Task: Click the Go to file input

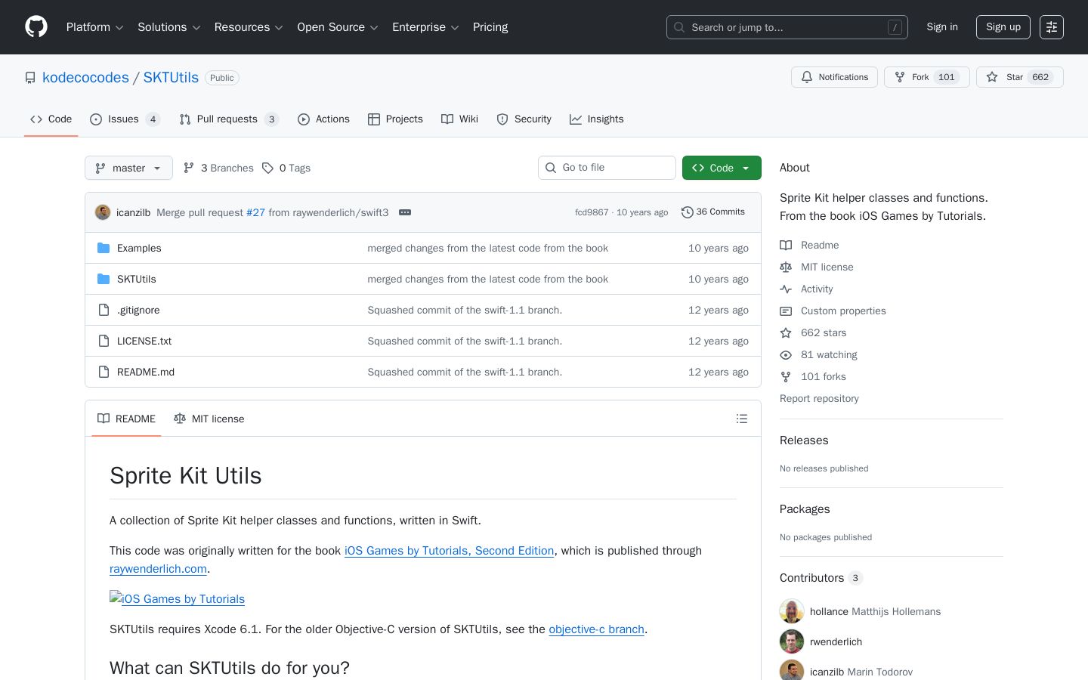Action: pos(607,168)
